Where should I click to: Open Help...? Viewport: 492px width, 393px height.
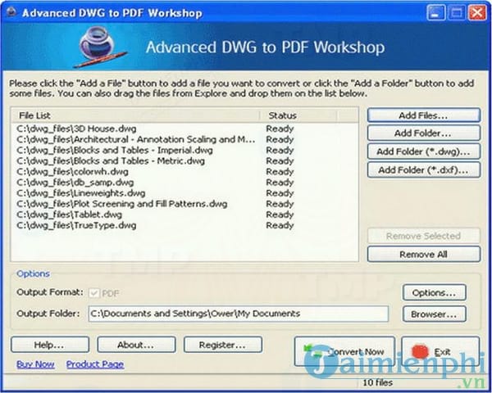[50, 345]
